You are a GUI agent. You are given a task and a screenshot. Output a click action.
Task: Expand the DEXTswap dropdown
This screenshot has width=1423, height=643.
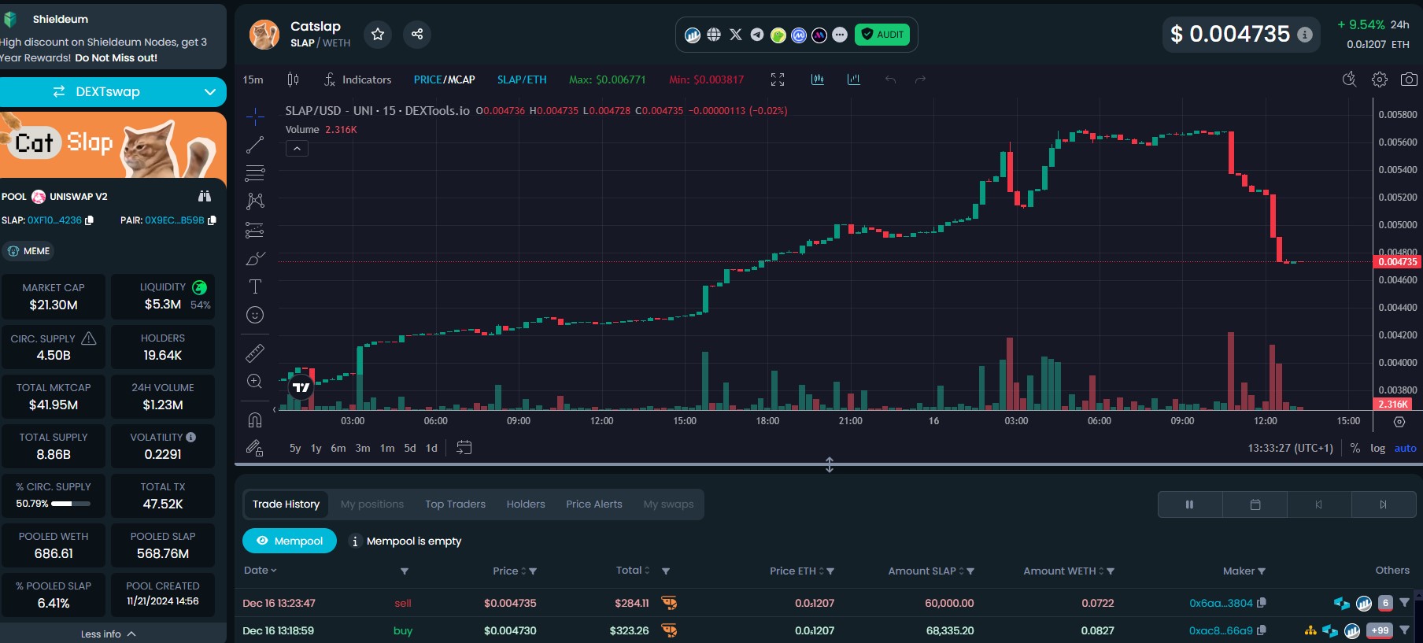210,92
